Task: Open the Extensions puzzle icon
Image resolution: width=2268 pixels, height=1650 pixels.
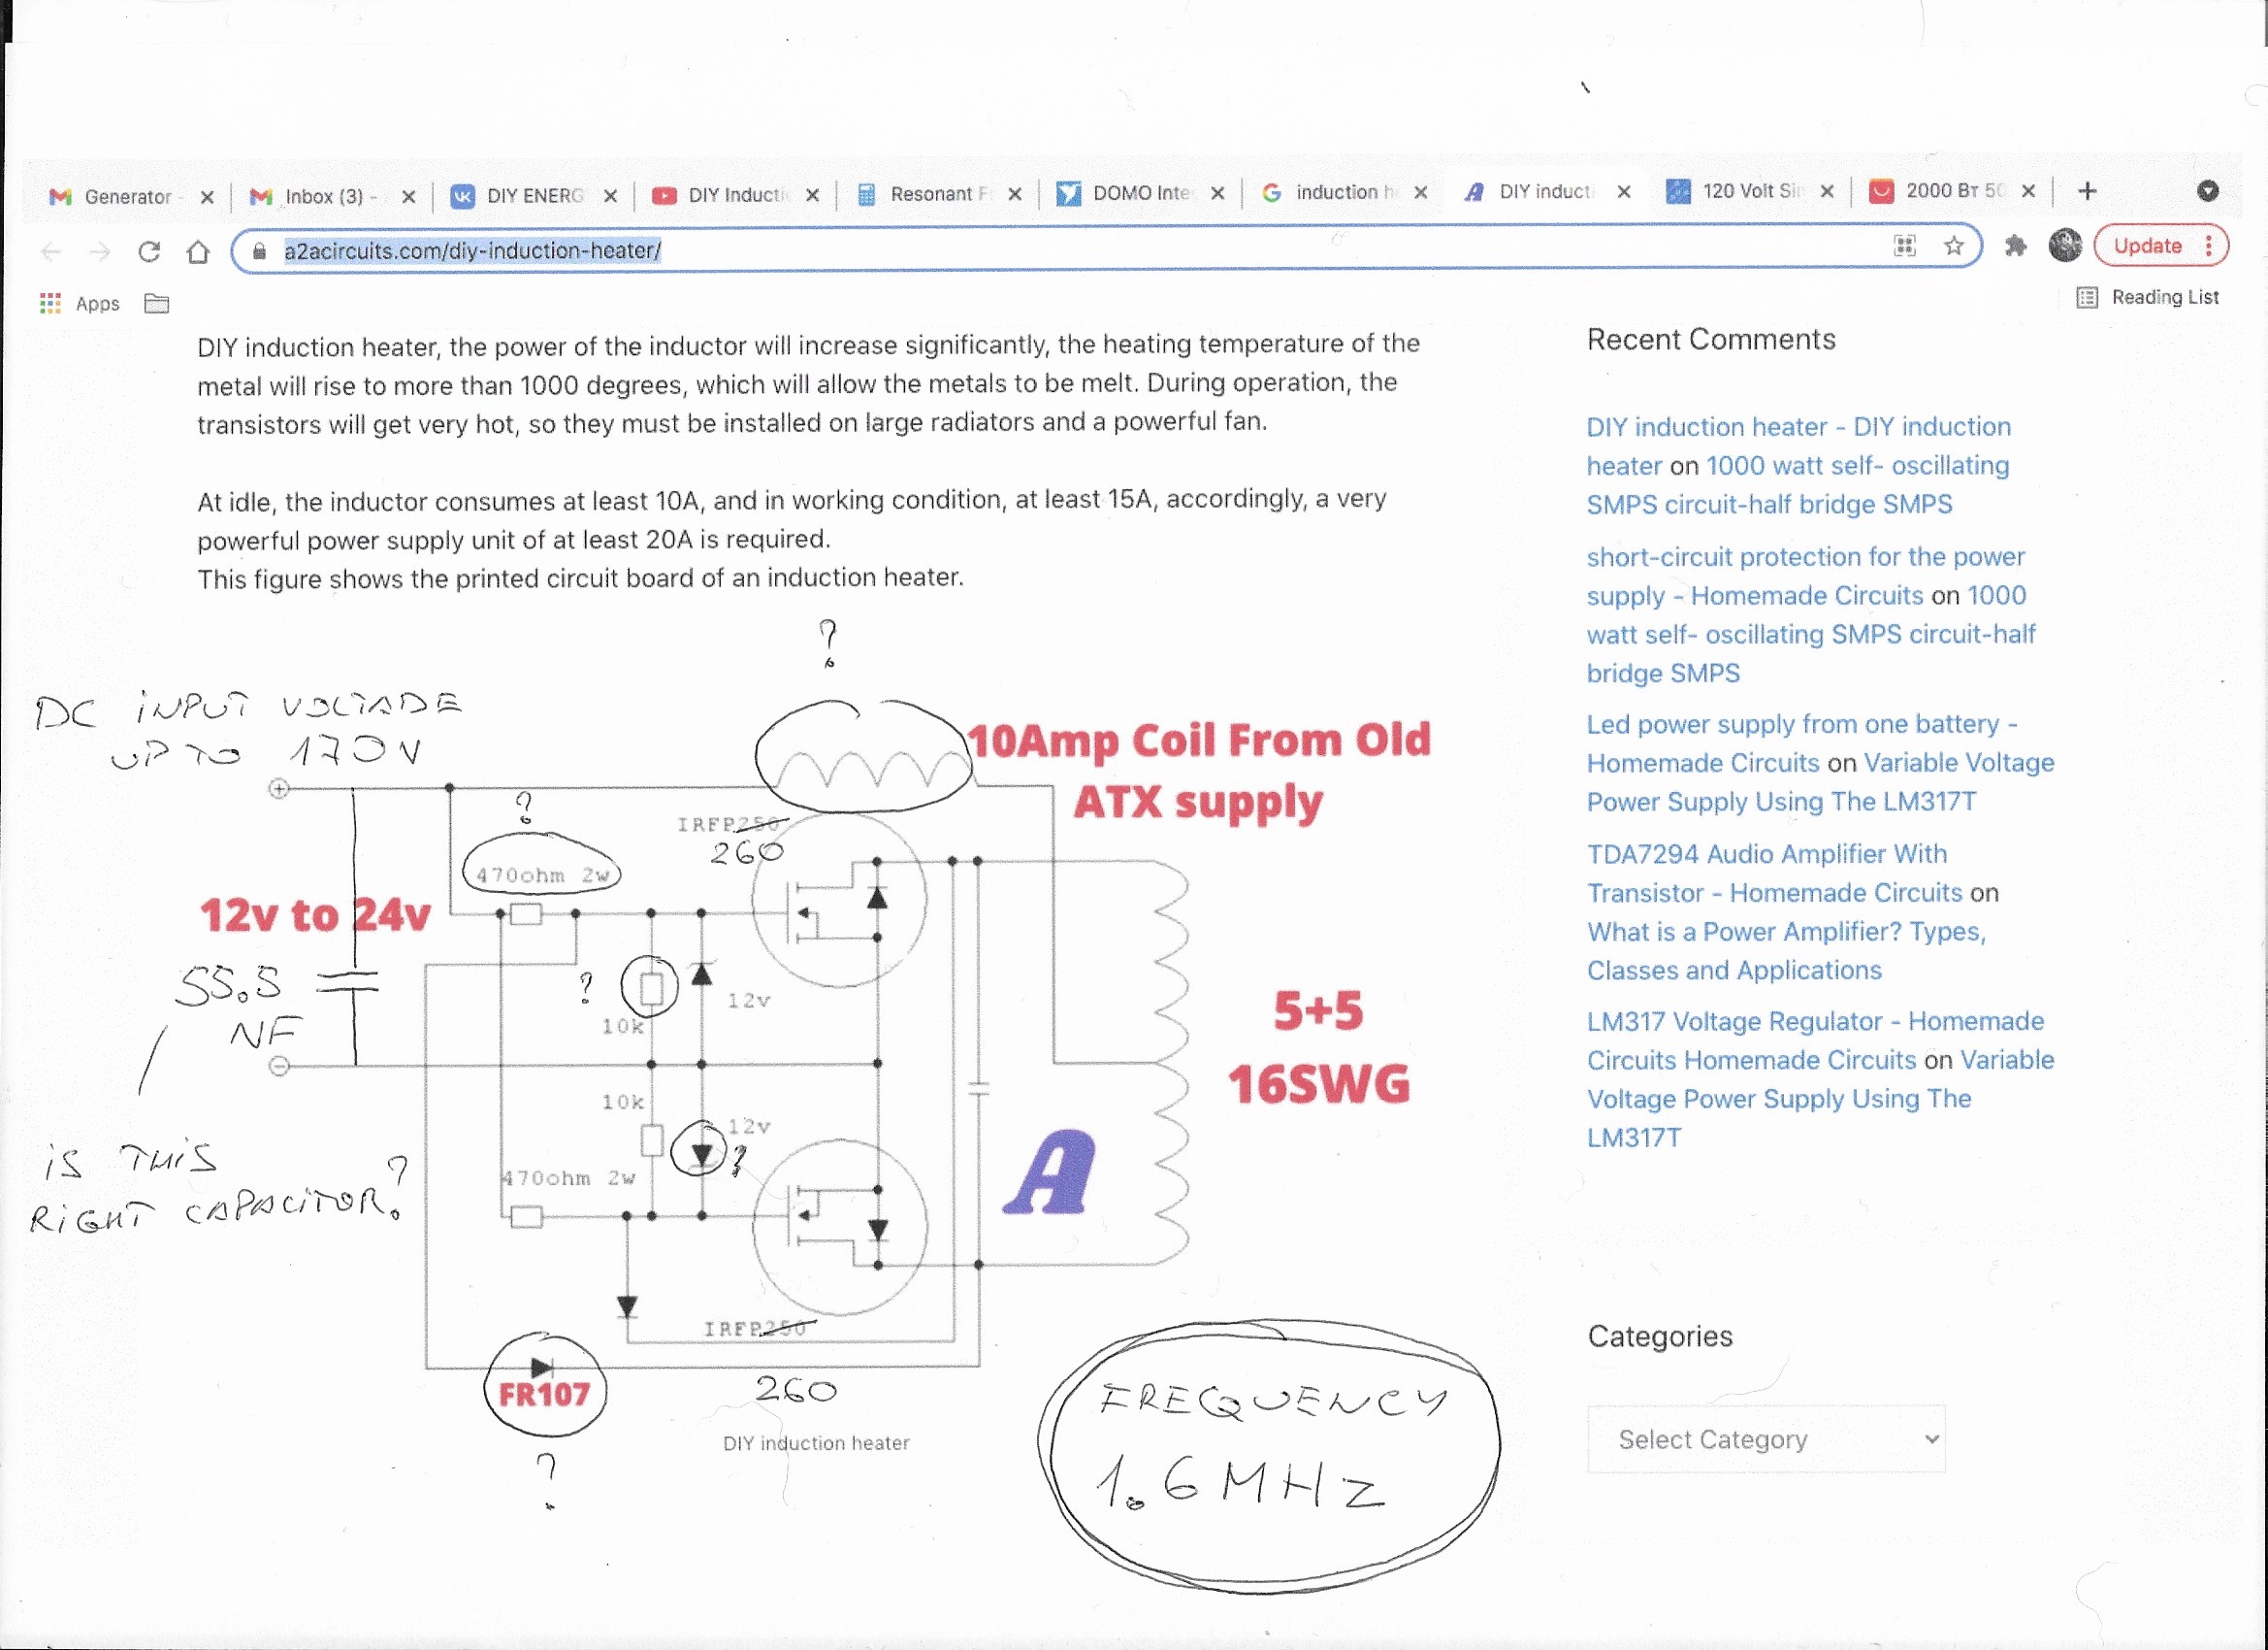Action: [x=2015, y=247]
